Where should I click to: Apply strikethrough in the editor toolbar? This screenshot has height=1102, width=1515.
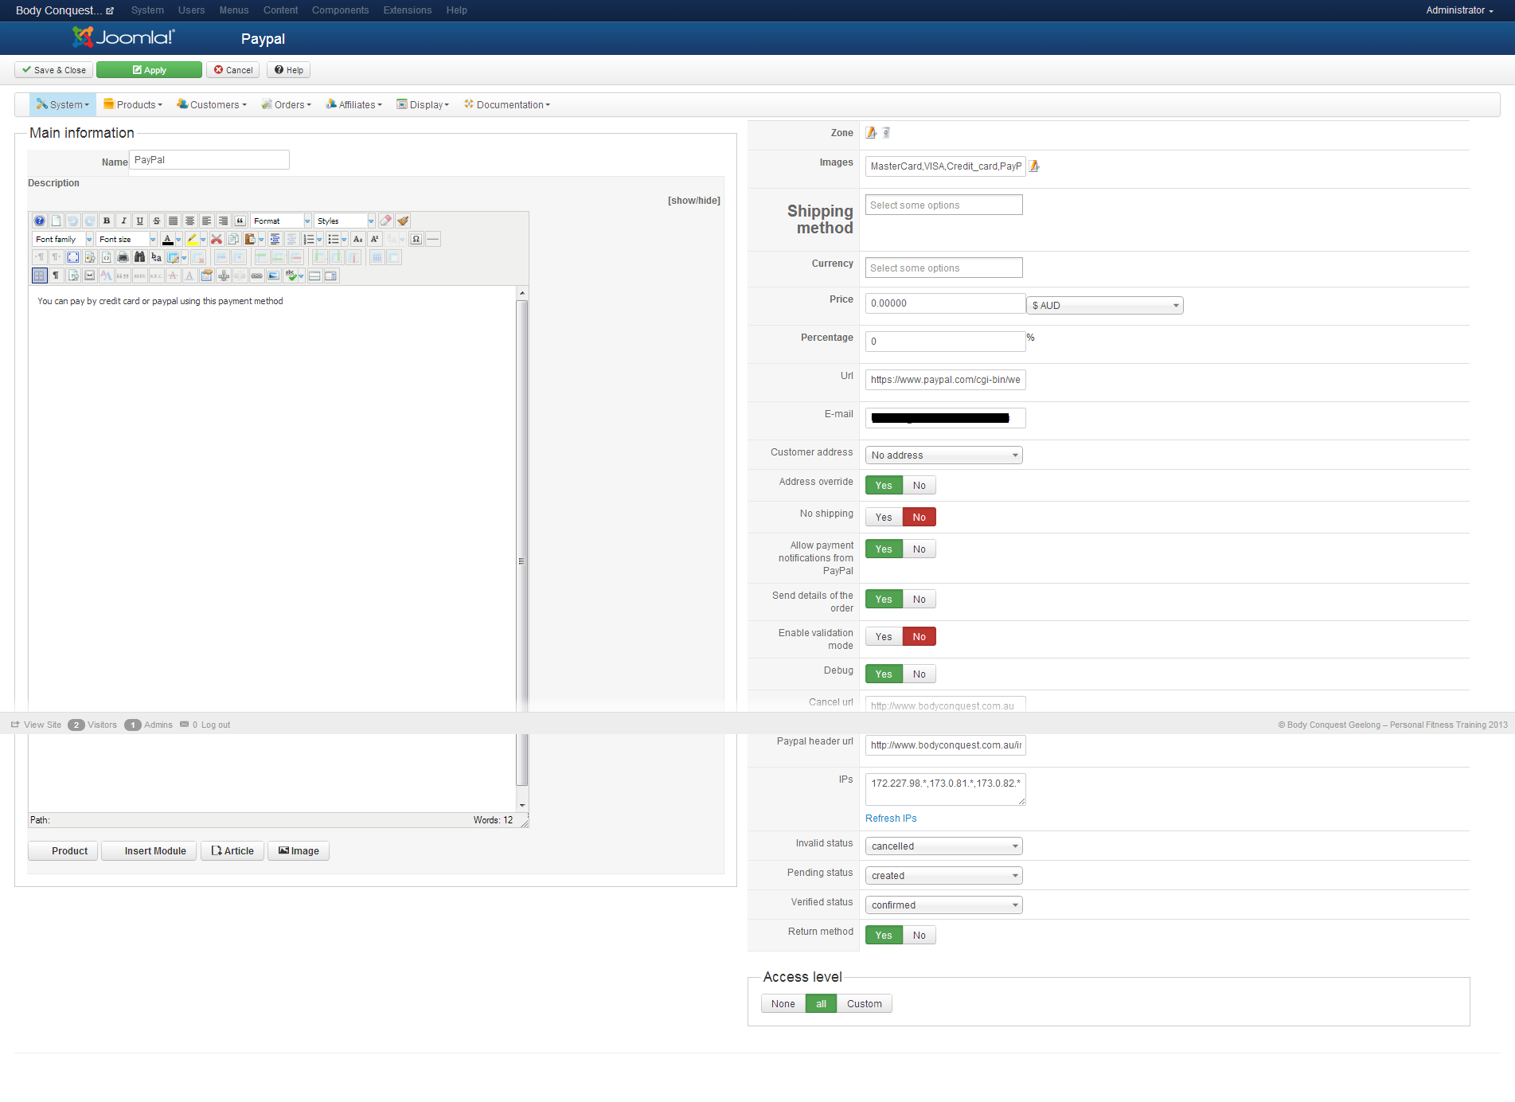click(157, 221)
